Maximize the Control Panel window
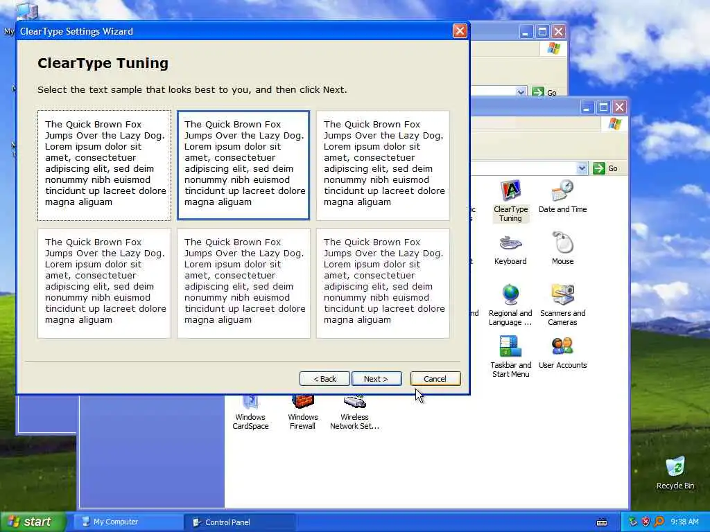This screenshot has height=532, width=710. click(603, 107)
